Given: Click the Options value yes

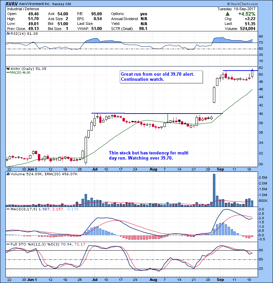Looking at the screenshot, I should coord(144,14).
